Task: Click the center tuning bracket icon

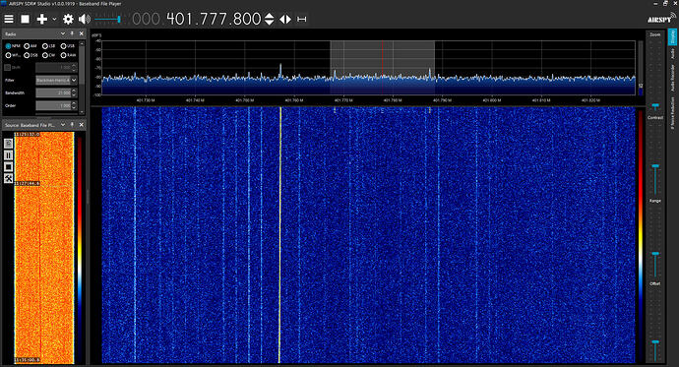Action: [302, 19]
